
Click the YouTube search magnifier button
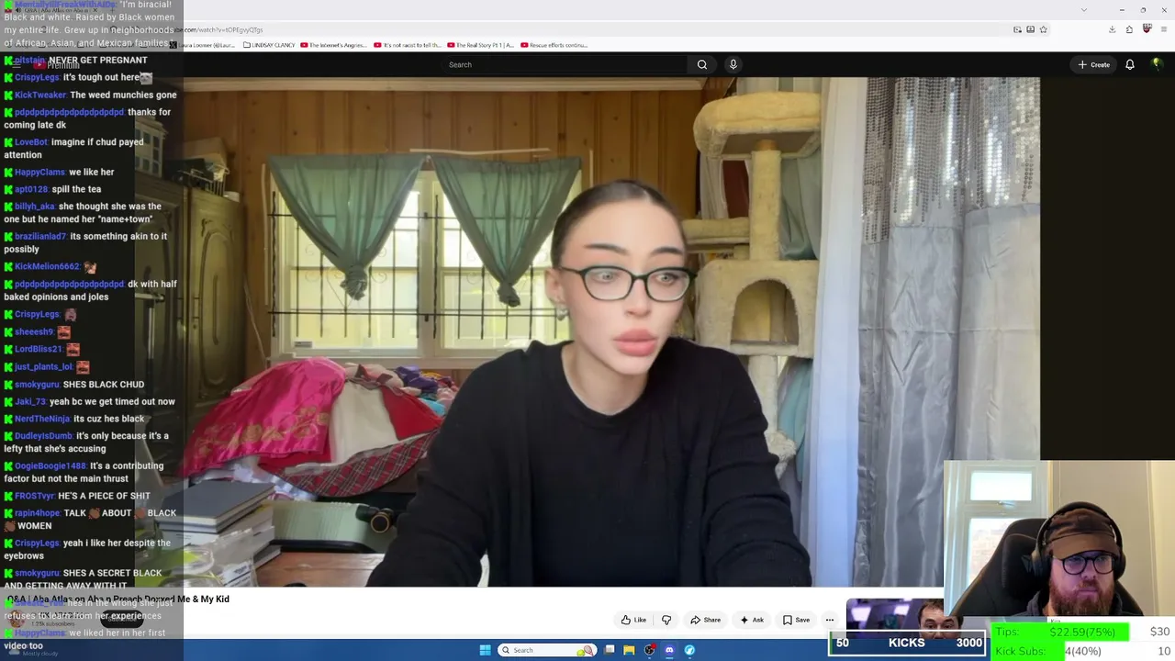[x=702, y=64]
